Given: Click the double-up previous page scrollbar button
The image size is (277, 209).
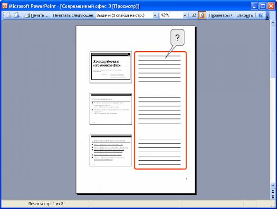Looking at the screenshot, I should [x=273, y=191].
